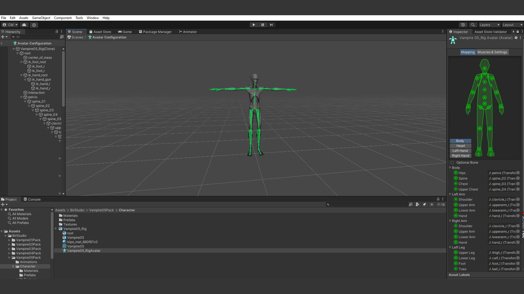Pick object for Hips pelvis field

[518, 173]
